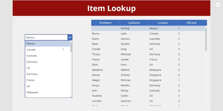Select the Darling cell in the table
Viewport: 223px width, 111px height.
pos(125,28)
